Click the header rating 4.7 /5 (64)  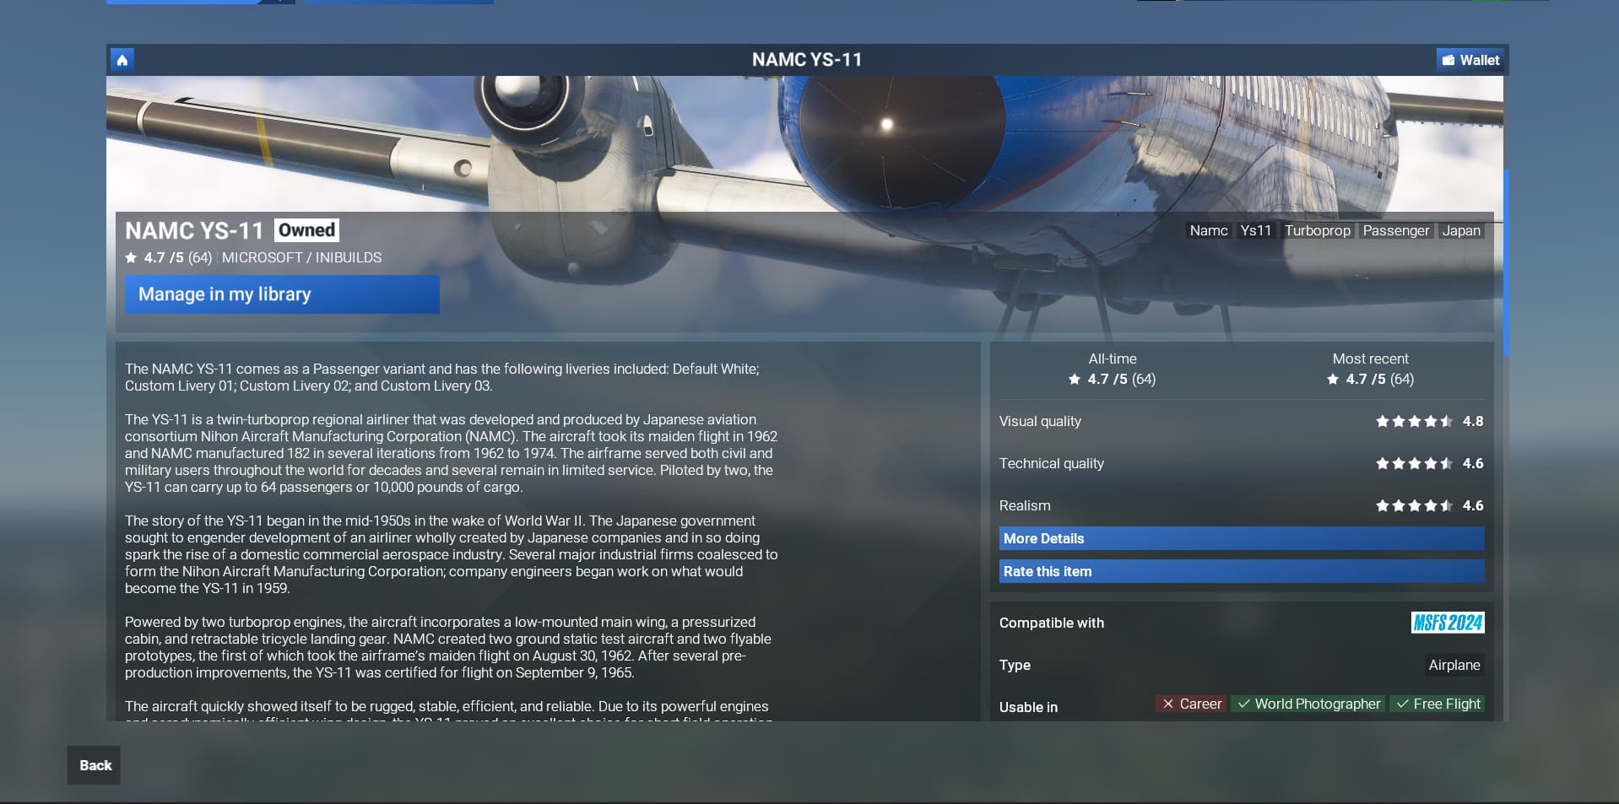click(x=169, y=257)
